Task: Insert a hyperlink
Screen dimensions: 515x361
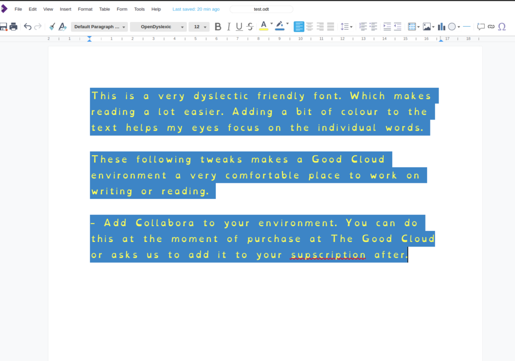Action: pos(491,27)
